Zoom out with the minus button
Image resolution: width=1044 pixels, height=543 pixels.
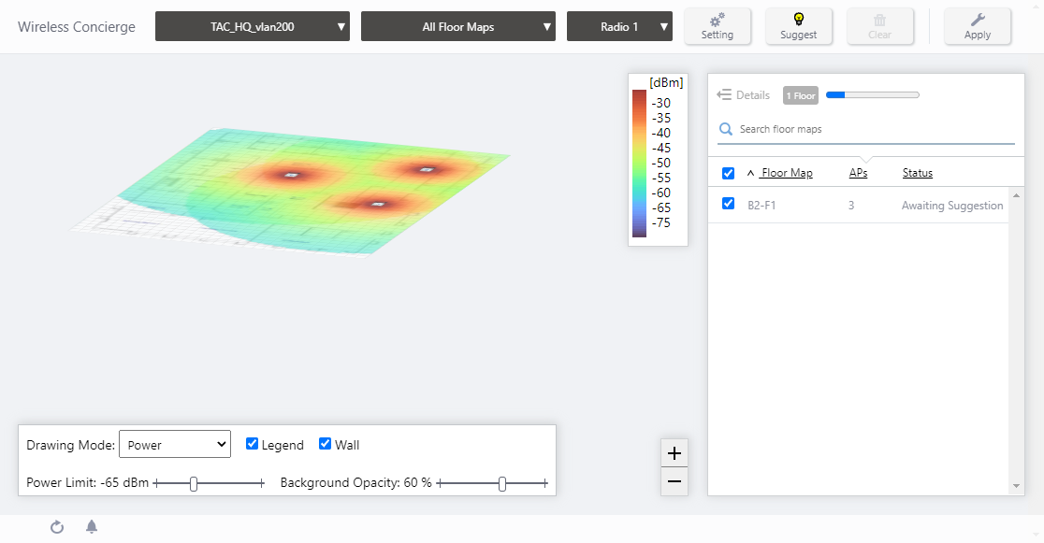pyautogui.click(x=674, y=482)
